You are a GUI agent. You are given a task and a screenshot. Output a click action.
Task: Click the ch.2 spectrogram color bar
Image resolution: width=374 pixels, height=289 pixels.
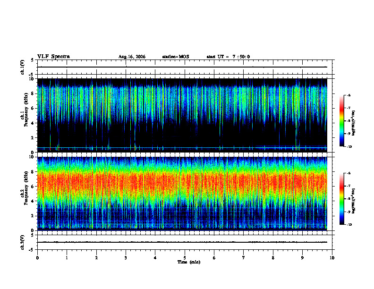pyautogui.click(x=341, y=199)
